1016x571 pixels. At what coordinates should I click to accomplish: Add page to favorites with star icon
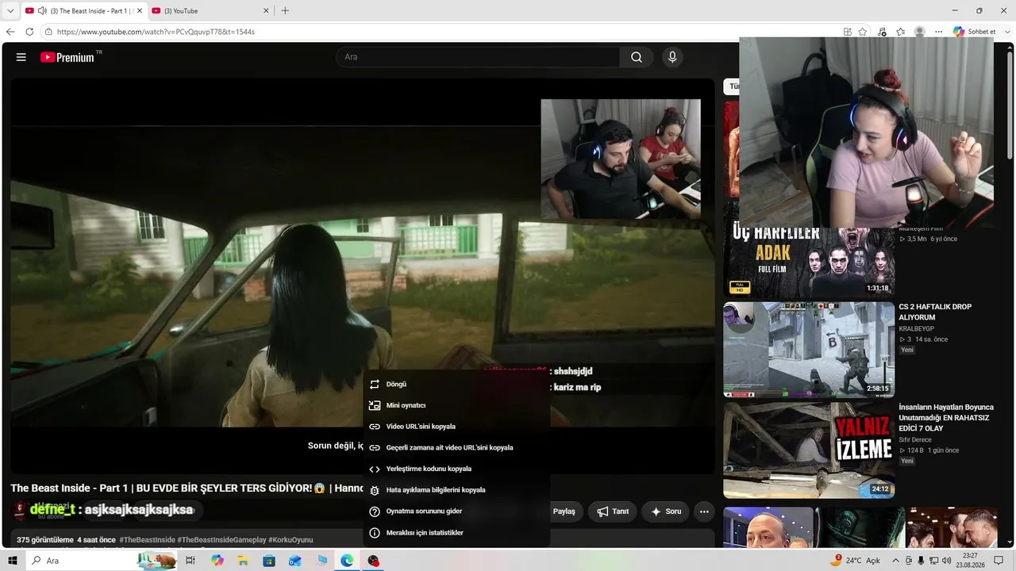click(863, 32)
